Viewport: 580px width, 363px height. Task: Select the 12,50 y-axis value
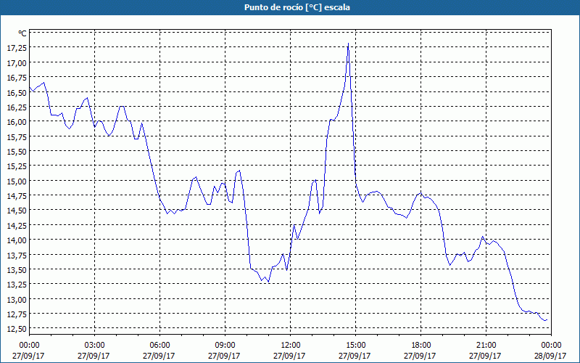pyautogui.click(x=17, y=330)
